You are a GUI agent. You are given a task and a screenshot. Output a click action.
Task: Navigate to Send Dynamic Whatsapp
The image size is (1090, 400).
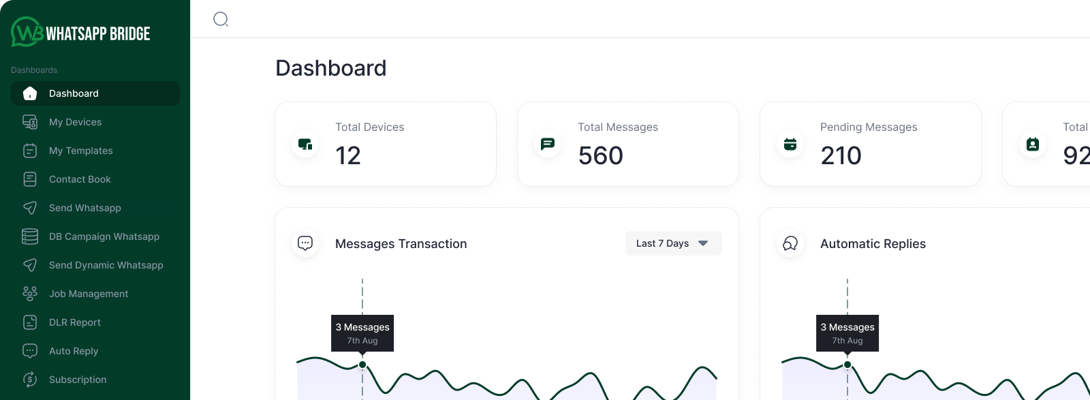(106, 265)
